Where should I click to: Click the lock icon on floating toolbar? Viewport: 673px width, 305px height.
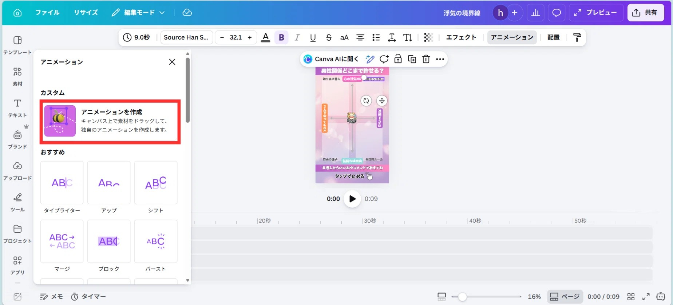click(x=398, y=59)
